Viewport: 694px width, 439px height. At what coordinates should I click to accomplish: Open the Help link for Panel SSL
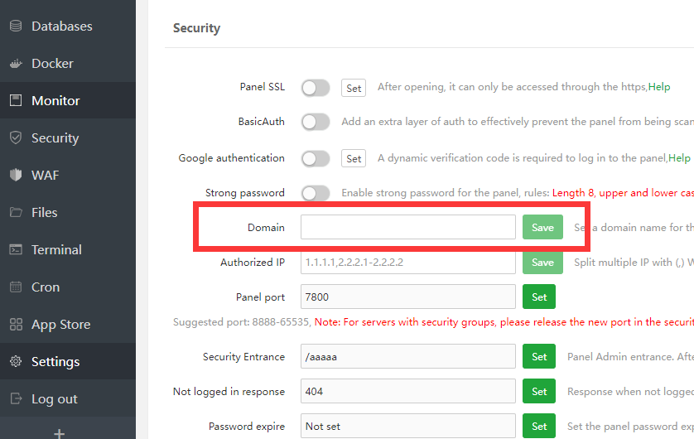(x=659, y=87)
